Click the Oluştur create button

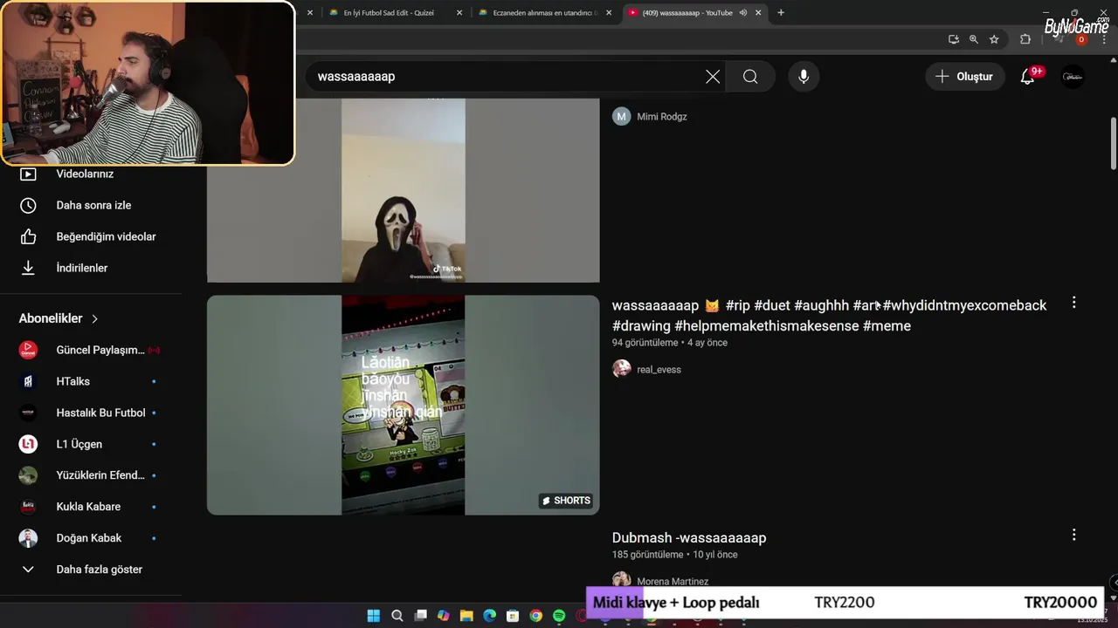pyautogui.click(x=964, y=77)
